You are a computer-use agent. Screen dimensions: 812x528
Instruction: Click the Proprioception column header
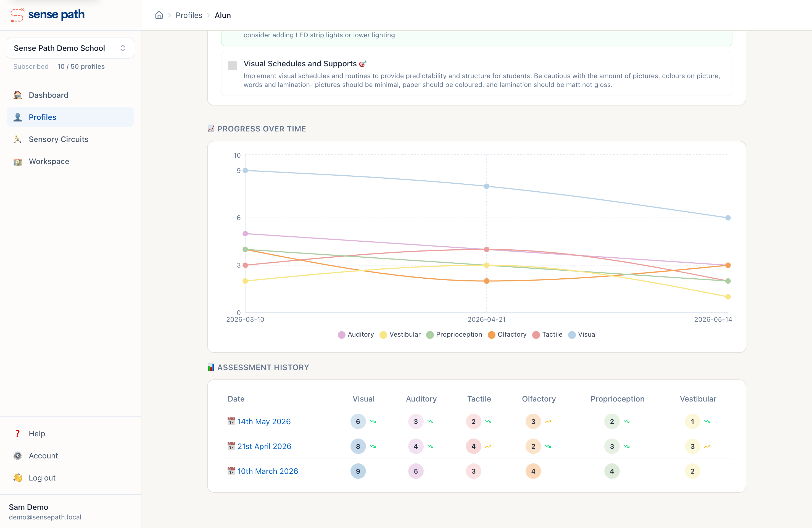618,399
